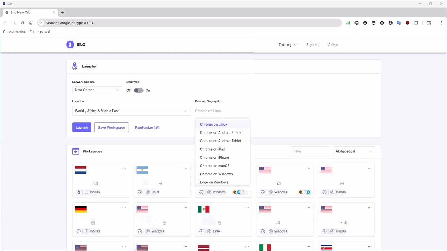The height and width of the screenshot is (251, 447).
Task: Select Edge on Windows option
Action: 222,182
